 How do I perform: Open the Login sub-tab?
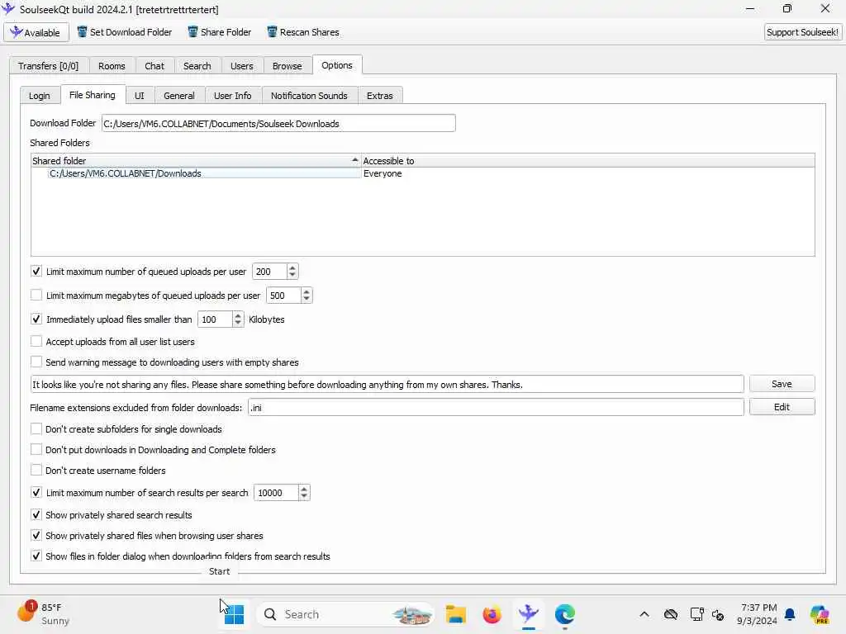coord(40,96)
